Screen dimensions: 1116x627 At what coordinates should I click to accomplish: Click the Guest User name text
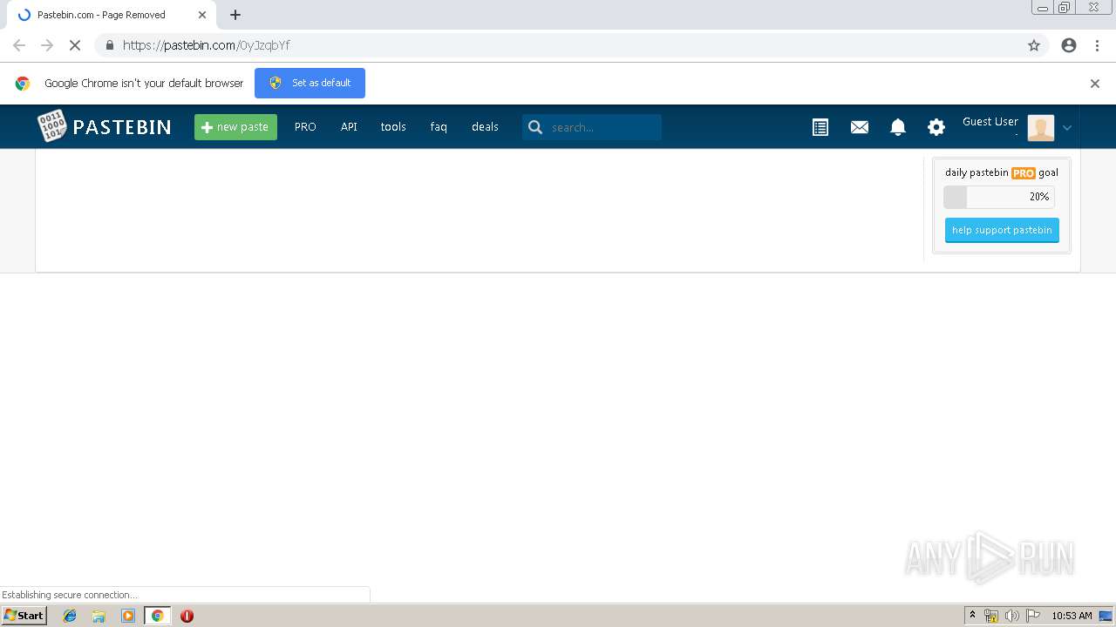coord(990,122)
